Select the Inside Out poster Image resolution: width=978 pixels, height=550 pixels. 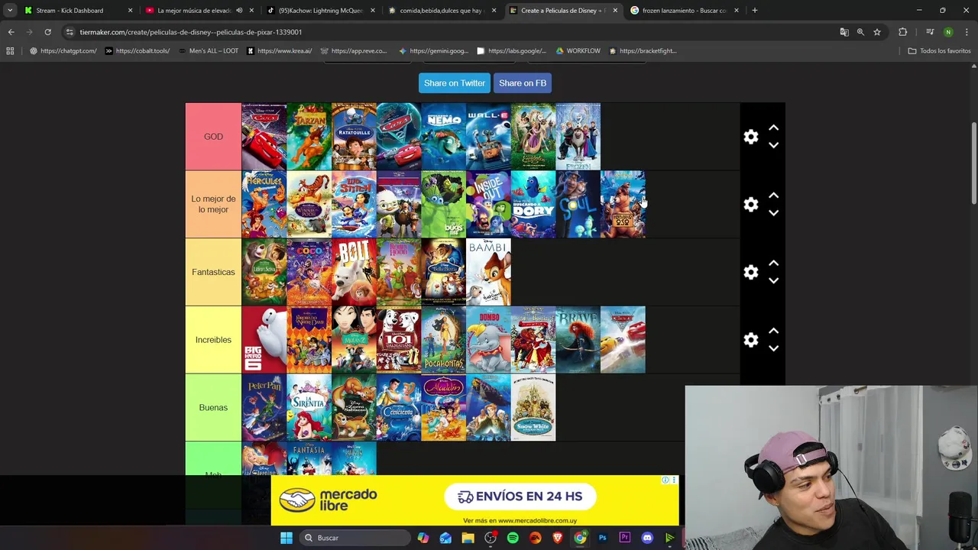click(x=488, y=204)
